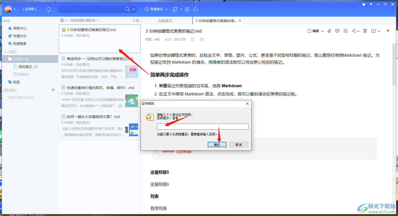The image size is (398, 216).
Task: Open 按照创建日期排序 sort dropdown
Action: tap(85, 20)
